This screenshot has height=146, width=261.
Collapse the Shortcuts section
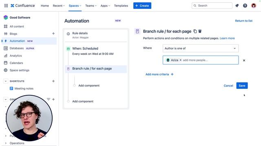[6, 81]
